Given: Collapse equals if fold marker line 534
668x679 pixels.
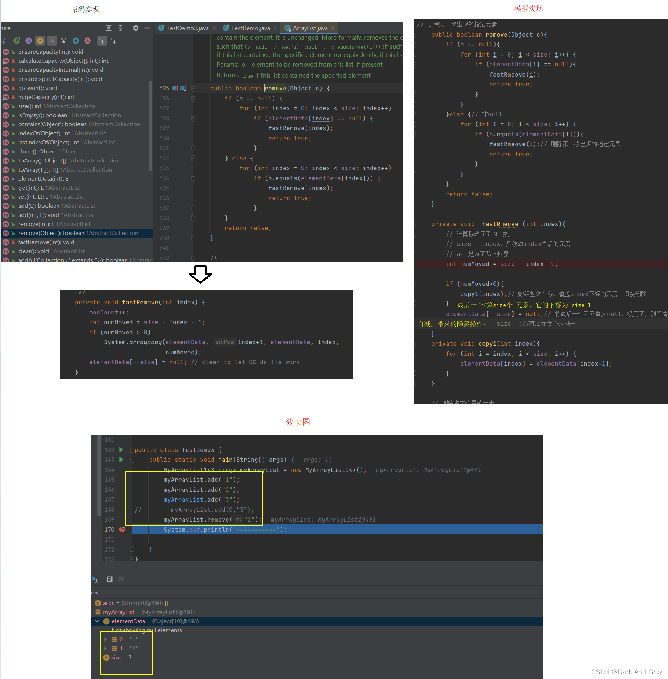Looking at the screenshot, I should coord(193,178).
